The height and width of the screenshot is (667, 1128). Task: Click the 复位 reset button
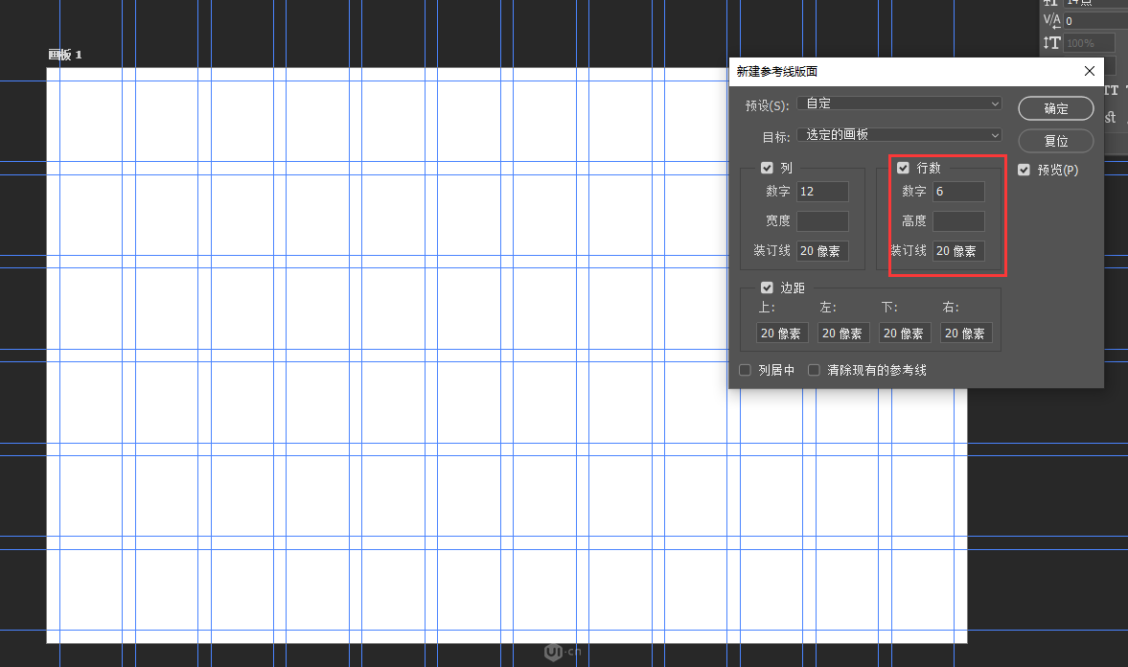click(x=1055, y=141)
